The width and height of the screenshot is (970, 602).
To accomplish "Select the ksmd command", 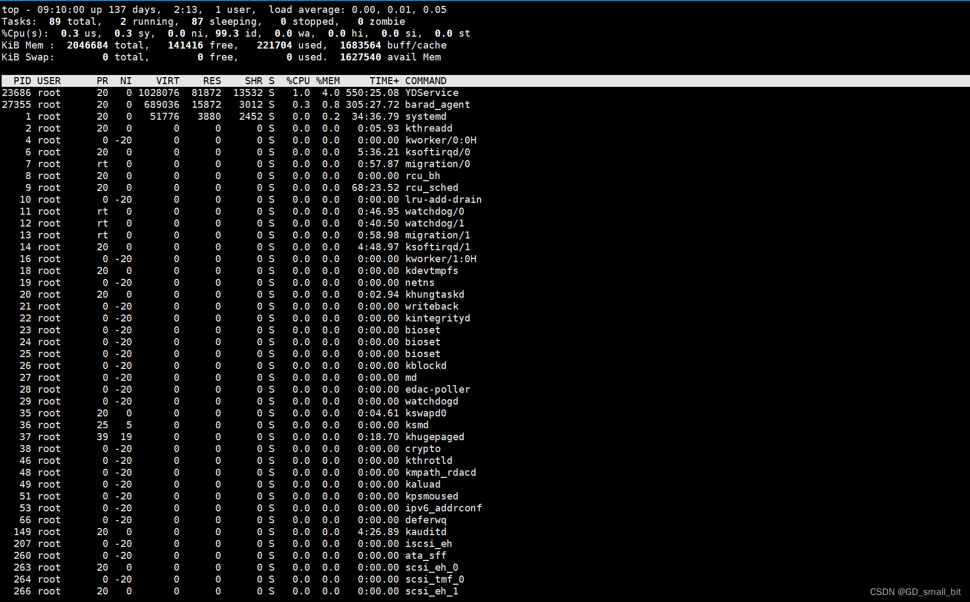I will 417,425.
